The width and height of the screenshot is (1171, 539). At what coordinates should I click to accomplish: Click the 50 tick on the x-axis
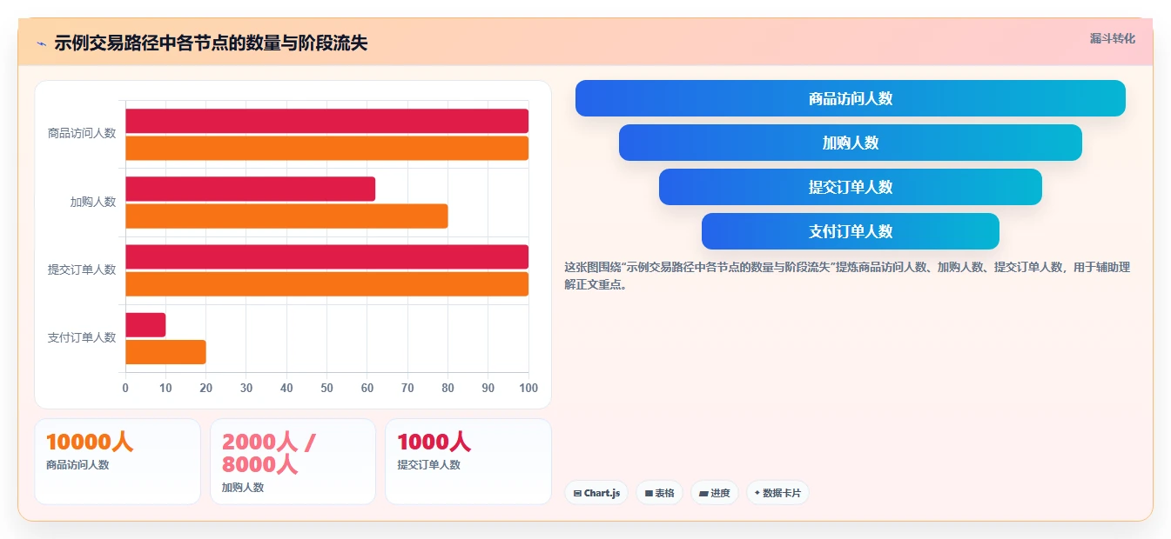pos(326,388)
